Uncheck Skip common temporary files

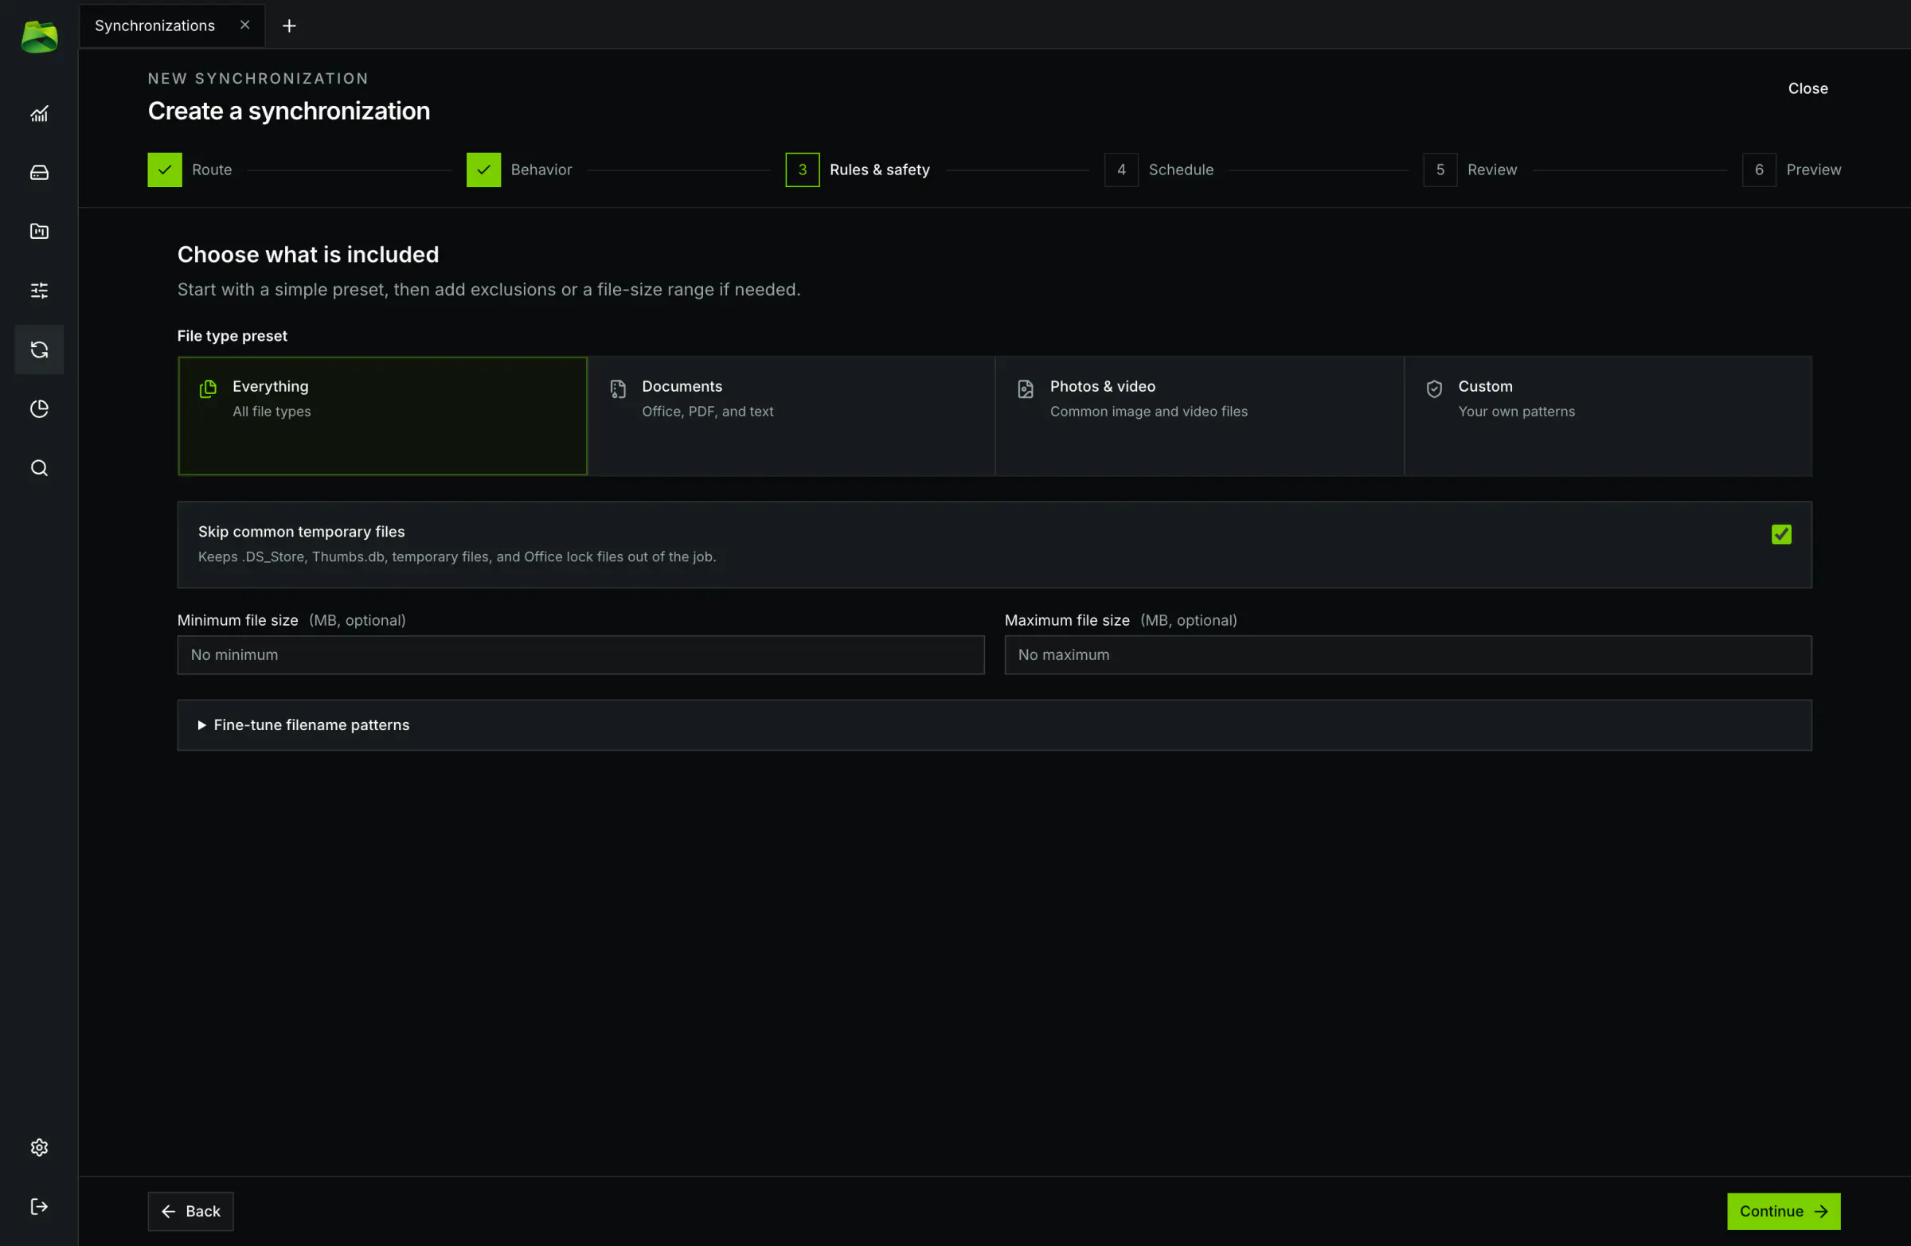(1781, 534)
